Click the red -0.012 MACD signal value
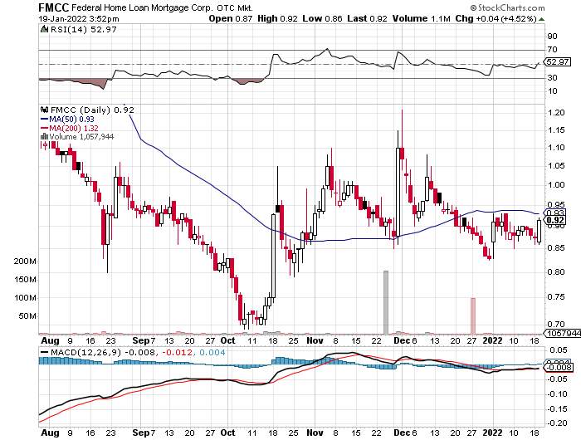581x440 pixels. click(x=178, y=352)
